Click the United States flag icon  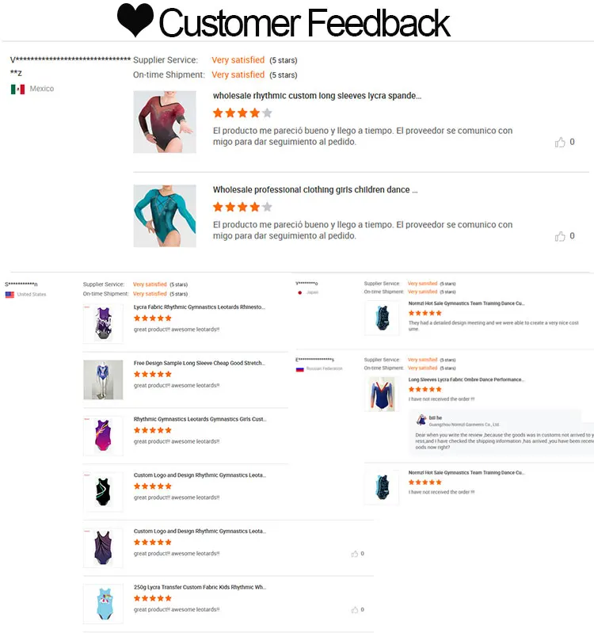tap(10, 295)
